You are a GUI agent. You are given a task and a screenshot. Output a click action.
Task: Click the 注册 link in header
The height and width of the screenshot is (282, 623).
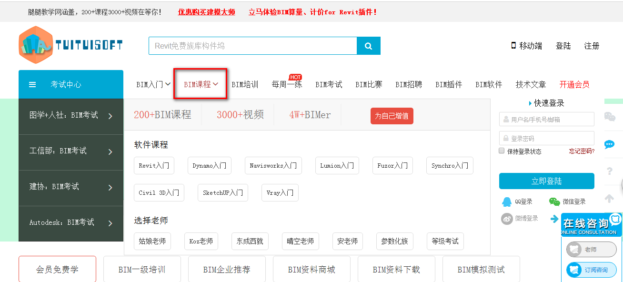(x=592, y=46)
